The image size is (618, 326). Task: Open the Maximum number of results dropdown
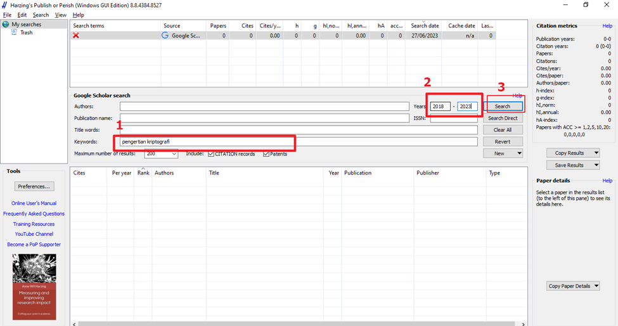tap(174, 153)
